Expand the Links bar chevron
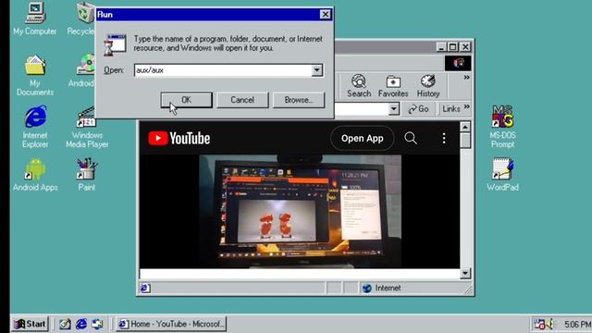 (x=466, y=106)
